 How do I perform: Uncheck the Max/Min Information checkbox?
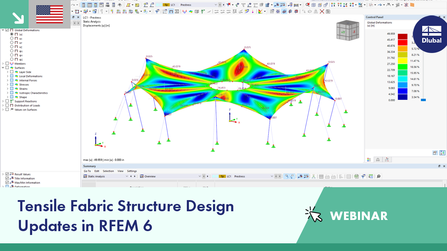(7, 183)
